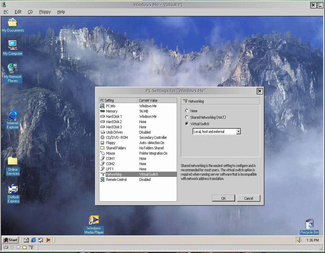Click the network icon in Virtual PC status bar
The image size is (325, 253).
pos(31,247)
